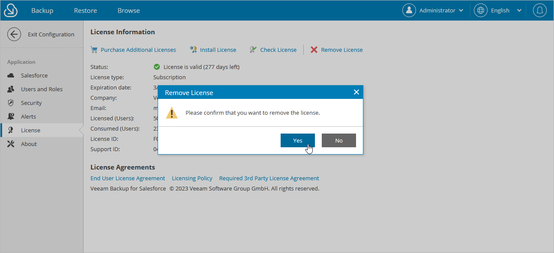Expand the Administrator account dropdown arrow
554x253 pixels.
coord(461,10)
